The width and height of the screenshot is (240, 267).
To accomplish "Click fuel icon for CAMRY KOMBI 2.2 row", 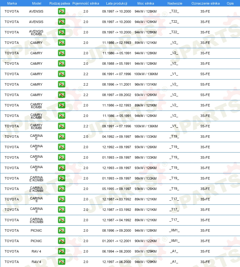I will (61, 126).
